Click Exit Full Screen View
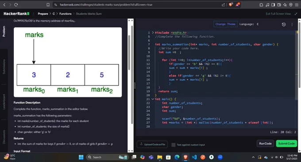Image resolution: width=301 pixels, height=162 pixels. tap(278, 14)
